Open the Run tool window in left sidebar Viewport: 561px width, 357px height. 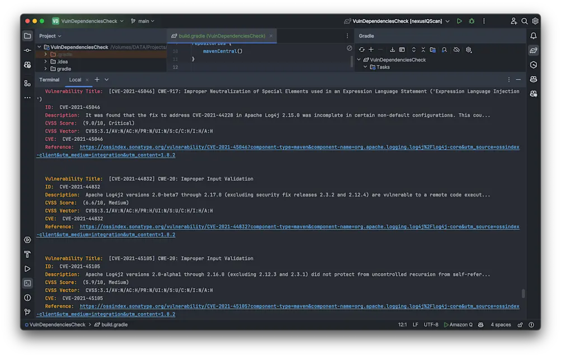tap(27, 269)
